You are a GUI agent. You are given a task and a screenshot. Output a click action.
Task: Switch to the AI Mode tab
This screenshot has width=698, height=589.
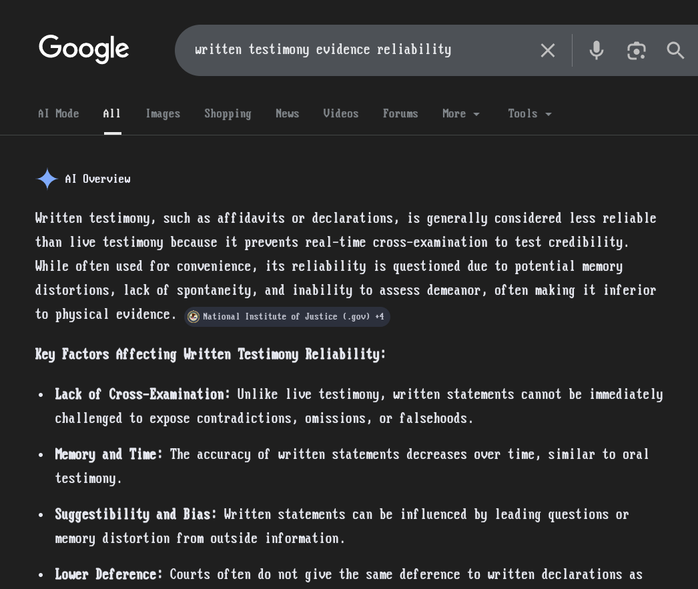58,114
